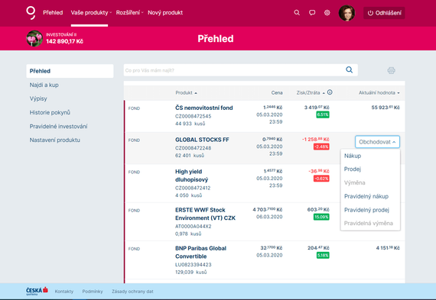
Task: Open Výpisy in the sidebar
Action: click(x=38, y=98)
